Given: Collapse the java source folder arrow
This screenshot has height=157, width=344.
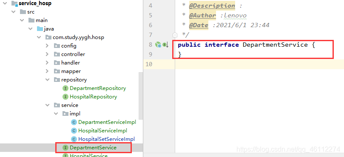Looking at the screenshot, I should pyautogui.click(x=31, y=29).
